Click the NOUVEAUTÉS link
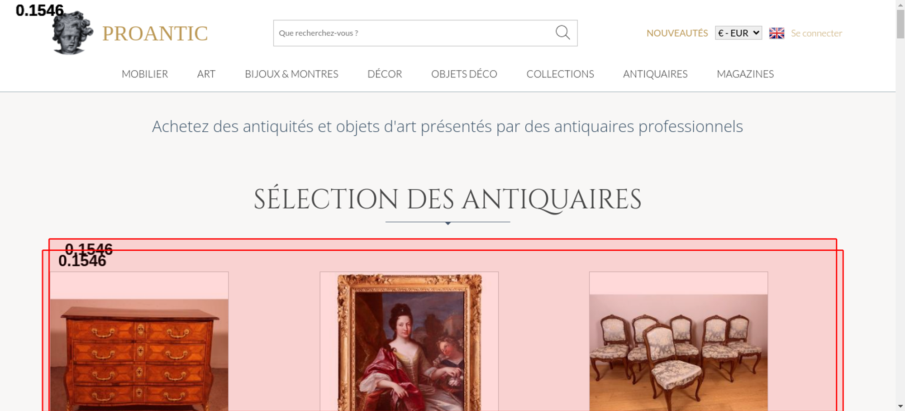Screen dimensions: 905x411 (x=677, y=33)
